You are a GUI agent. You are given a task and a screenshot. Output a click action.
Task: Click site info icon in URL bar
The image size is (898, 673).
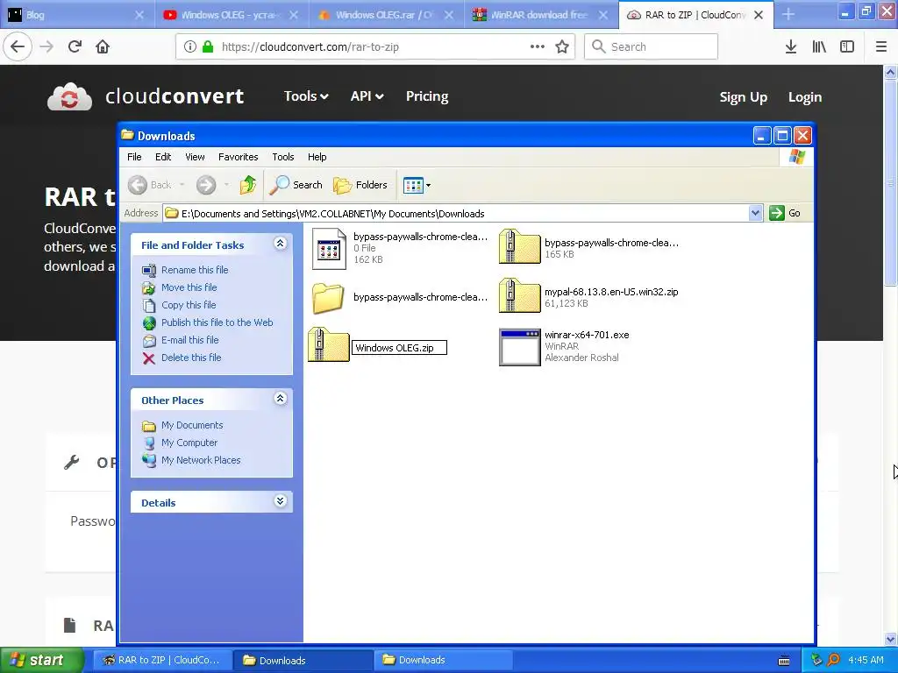pos(190,47)
